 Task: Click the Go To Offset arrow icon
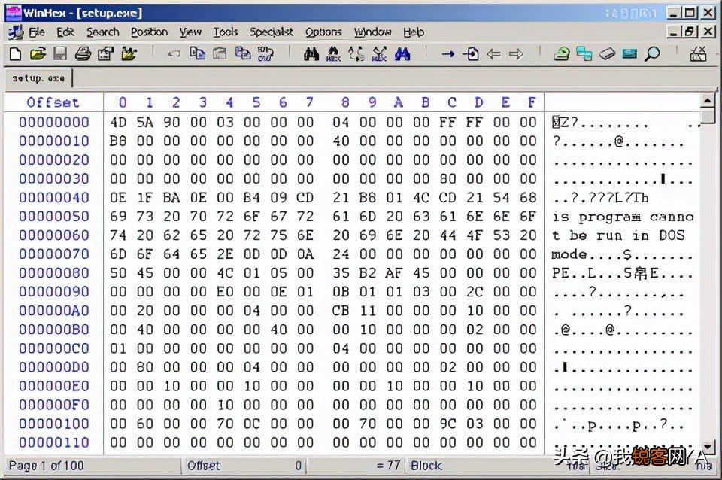pyautogui.click(x=448, y=54)
